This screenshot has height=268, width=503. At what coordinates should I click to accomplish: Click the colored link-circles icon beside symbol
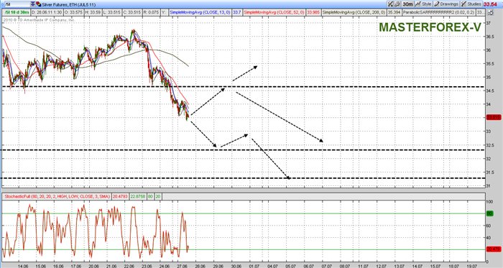39,4
